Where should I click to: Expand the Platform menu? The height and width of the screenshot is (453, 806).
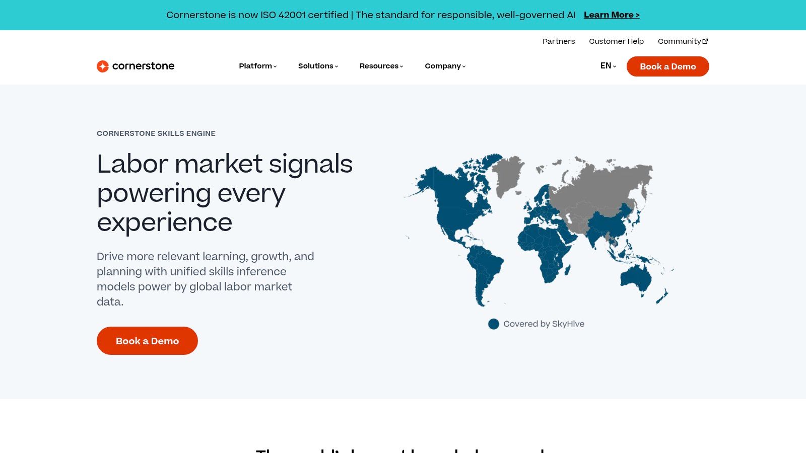257,66
